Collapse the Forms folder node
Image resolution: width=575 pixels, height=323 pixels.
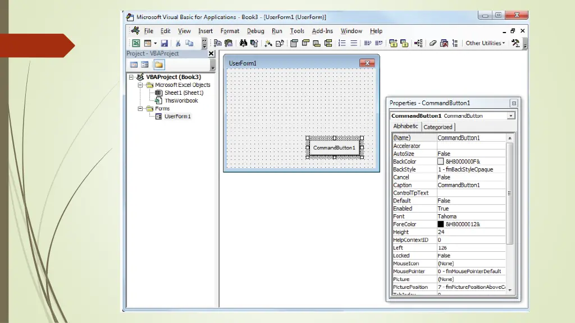coord(140,109)
